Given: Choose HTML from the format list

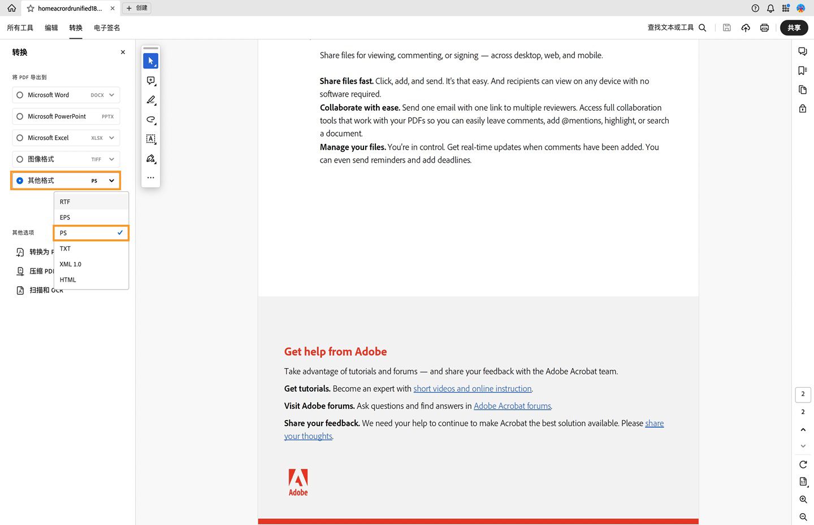Looking at the screenshot, I should (91, 279).
